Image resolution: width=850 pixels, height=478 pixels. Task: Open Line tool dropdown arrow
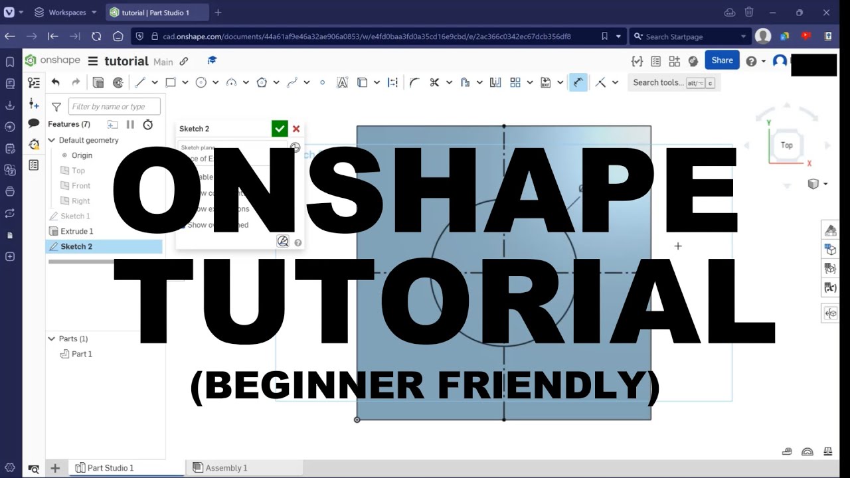(x=155, y=82)
